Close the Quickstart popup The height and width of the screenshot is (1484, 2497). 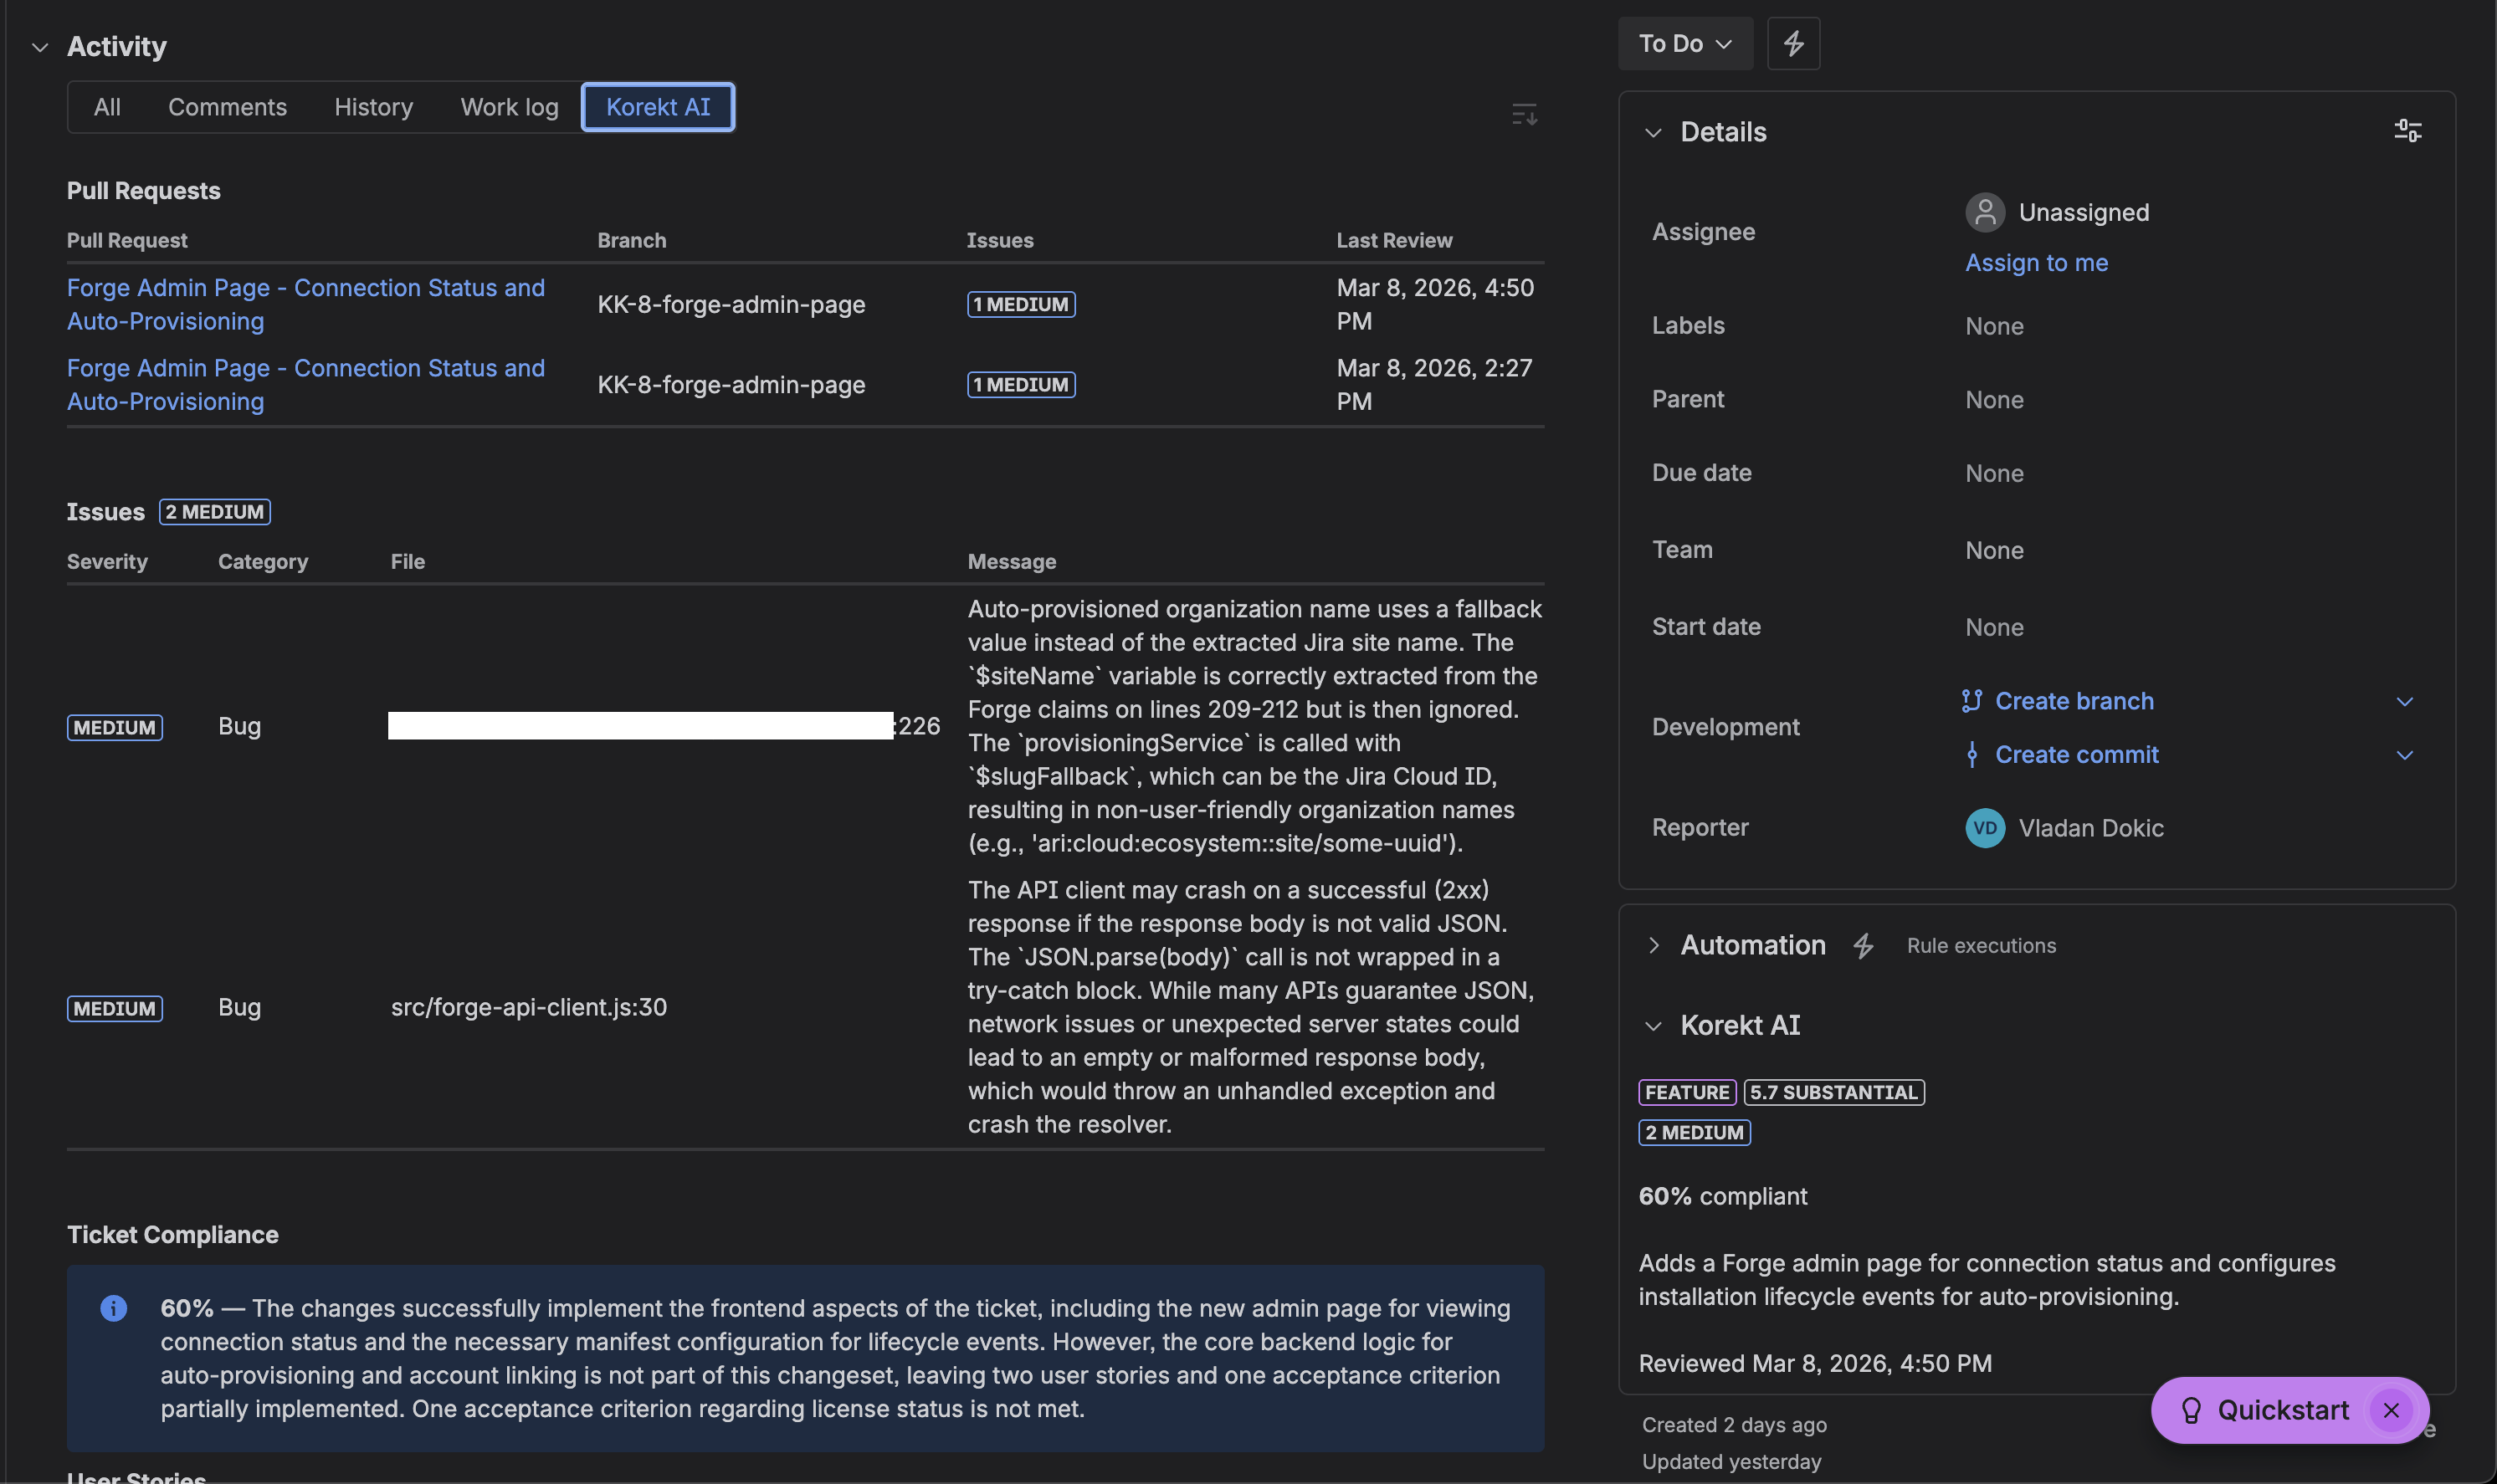(x=2391, y=1410)
